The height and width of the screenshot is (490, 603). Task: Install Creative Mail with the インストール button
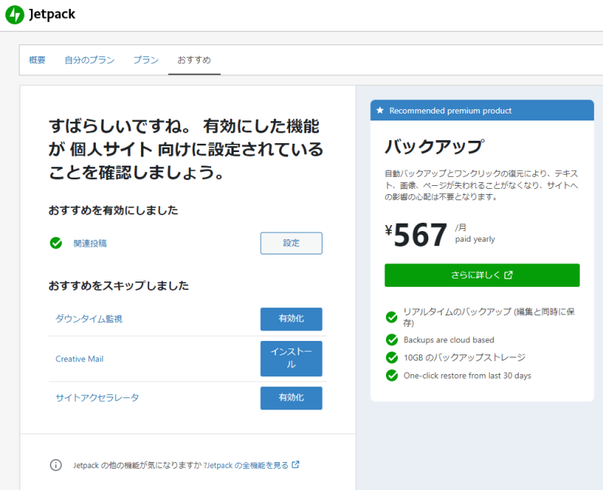tap(291, 359)
